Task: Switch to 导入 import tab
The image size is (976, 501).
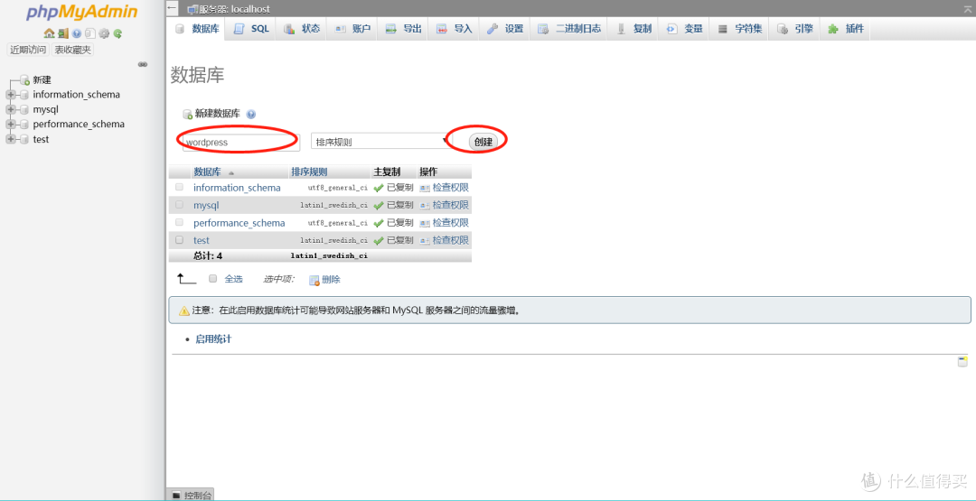Action: pos(454,29)
